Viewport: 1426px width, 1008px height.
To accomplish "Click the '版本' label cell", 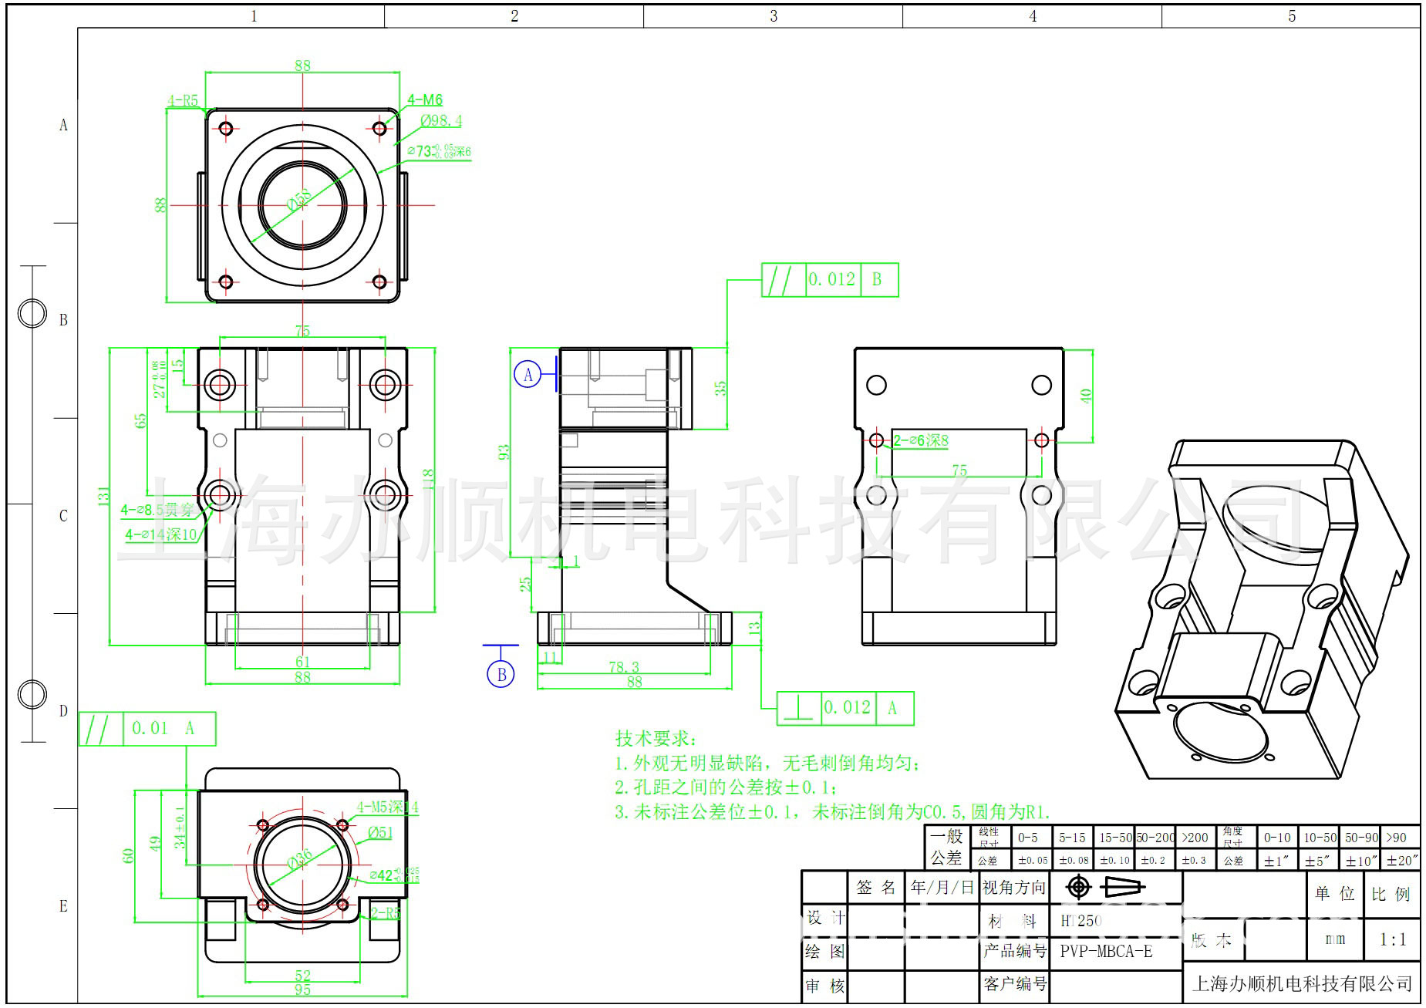I will pyautogui.click(x=1212, y=941).
